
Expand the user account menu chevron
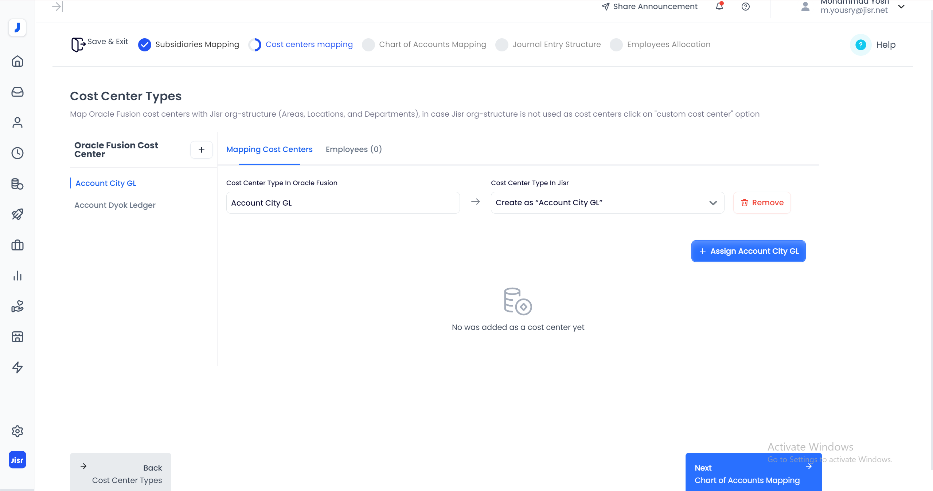click(901, 7)
